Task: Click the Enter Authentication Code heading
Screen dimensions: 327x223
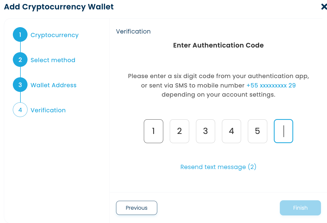Action: pos(218,45)
